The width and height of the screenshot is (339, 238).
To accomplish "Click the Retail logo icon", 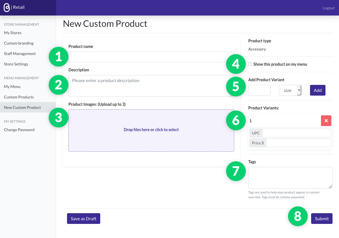I will pyautogui.click(x=6, y=8).
